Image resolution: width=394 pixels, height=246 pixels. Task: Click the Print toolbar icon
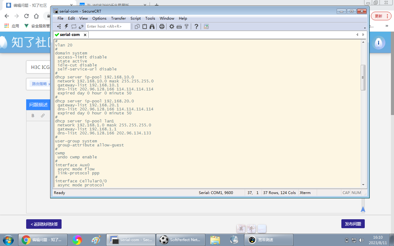click(162, 26)
